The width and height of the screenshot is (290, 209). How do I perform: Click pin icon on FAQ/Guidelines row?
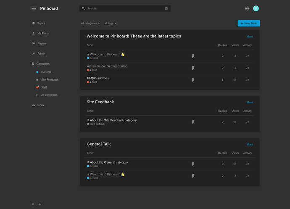pyautogui.click(x=193, y=80)
